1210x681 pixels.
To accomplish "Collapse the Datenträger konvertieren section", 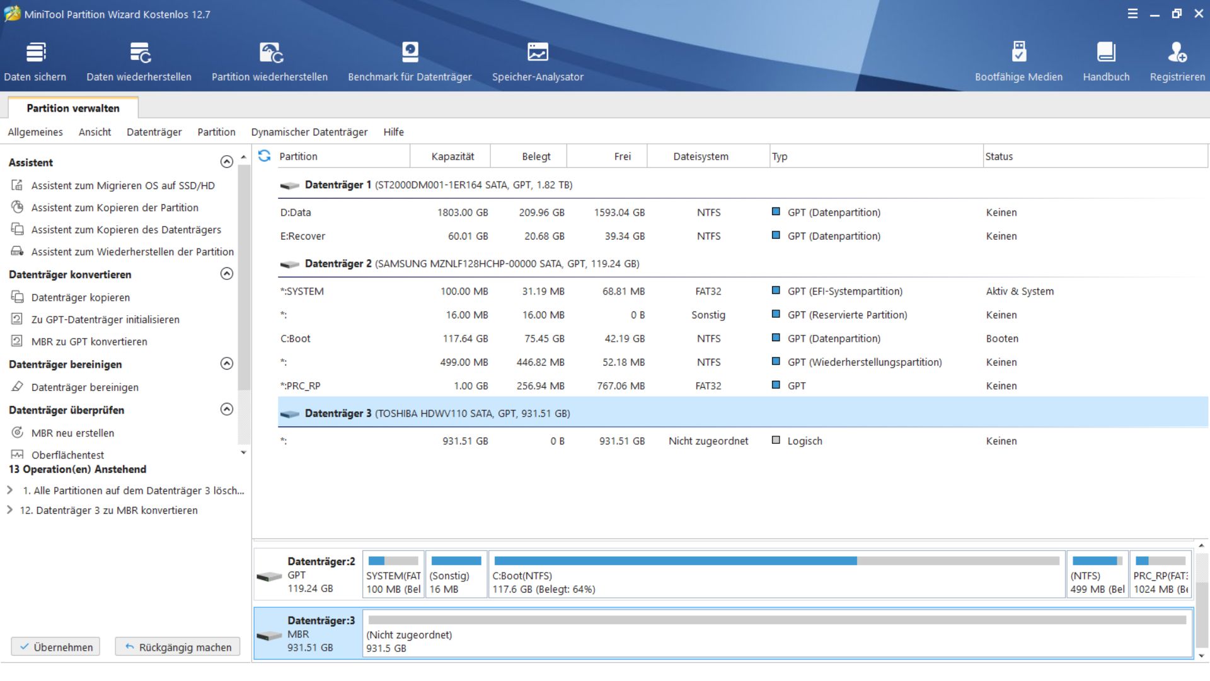I will tap(227, 274).
